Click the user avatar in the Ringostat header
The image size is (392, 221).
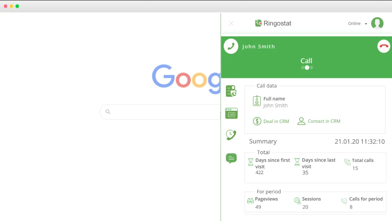pyautogui.click(x=377, y=23)
